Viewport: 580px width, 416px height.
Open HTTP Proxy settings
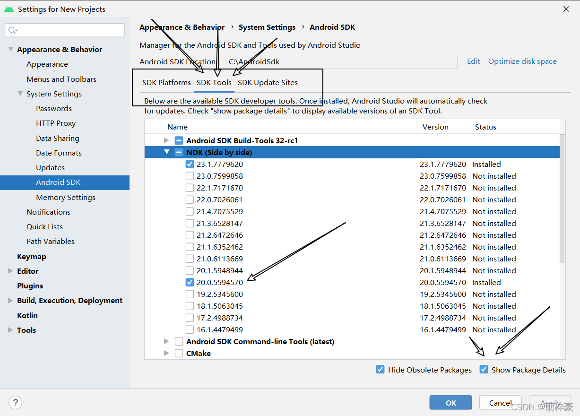coord(56,123)
